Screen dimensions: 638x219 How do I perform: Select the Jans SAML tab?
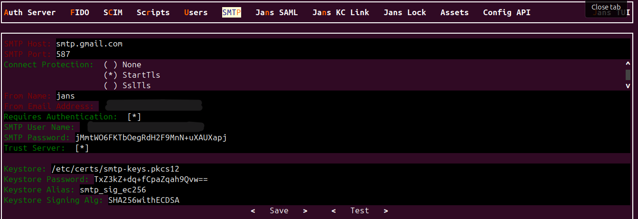276,13
